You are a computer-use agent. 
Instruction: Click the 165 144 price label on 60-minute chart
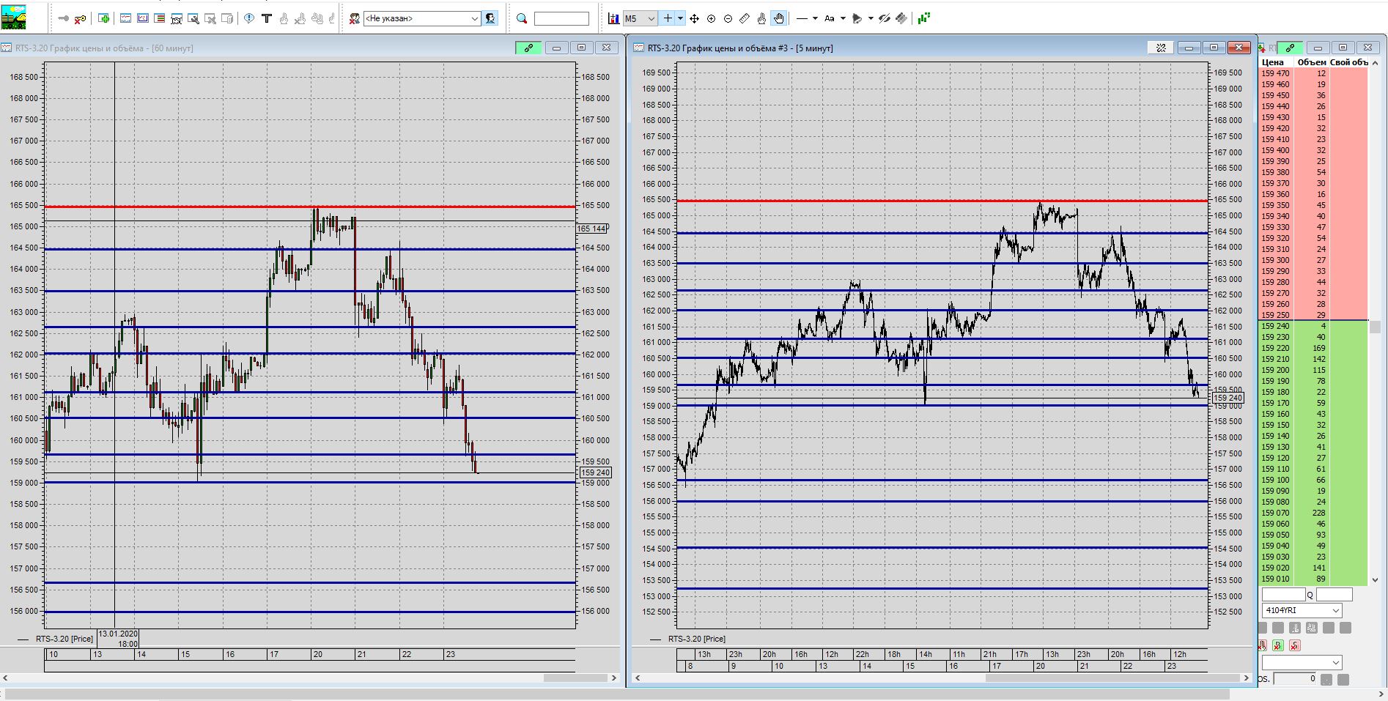coord(592,229)
